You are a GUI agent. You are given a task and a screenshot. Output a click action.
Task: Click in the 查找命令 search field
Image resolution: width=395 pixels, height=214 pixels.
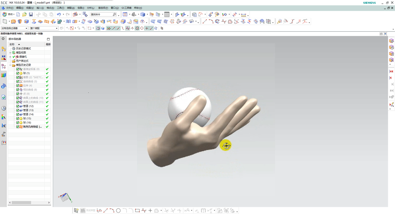click(101, 15)
